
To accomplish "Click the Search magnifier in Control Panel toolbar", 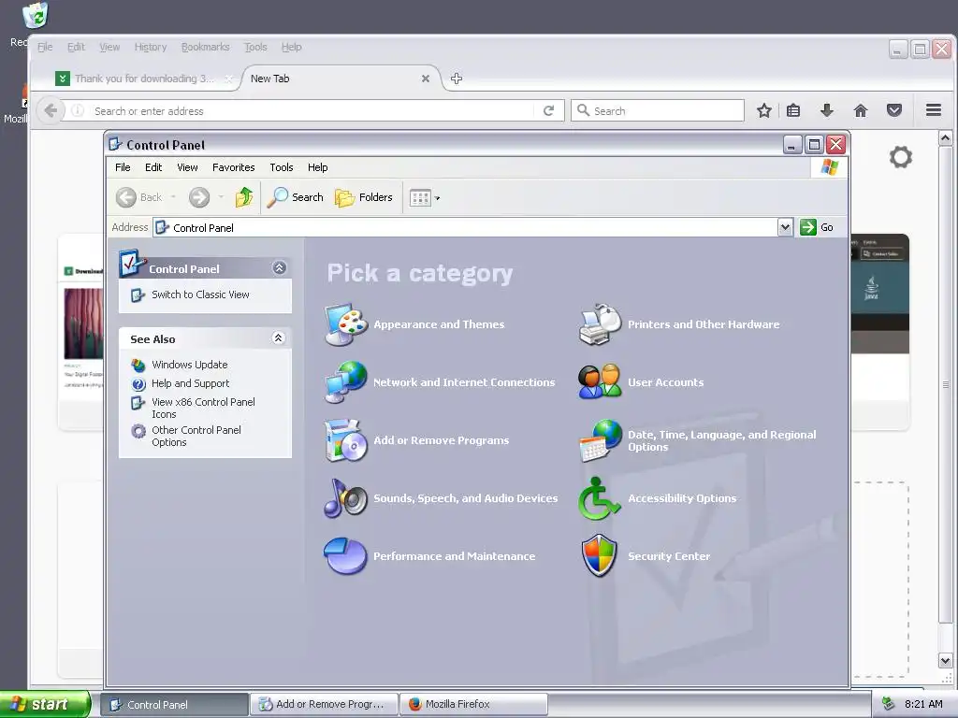I will (295, 197).
